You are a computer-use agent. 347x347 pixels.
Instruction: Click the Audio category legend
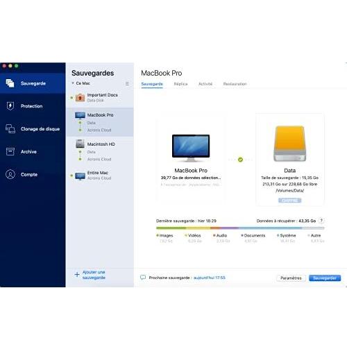(220, 235)
